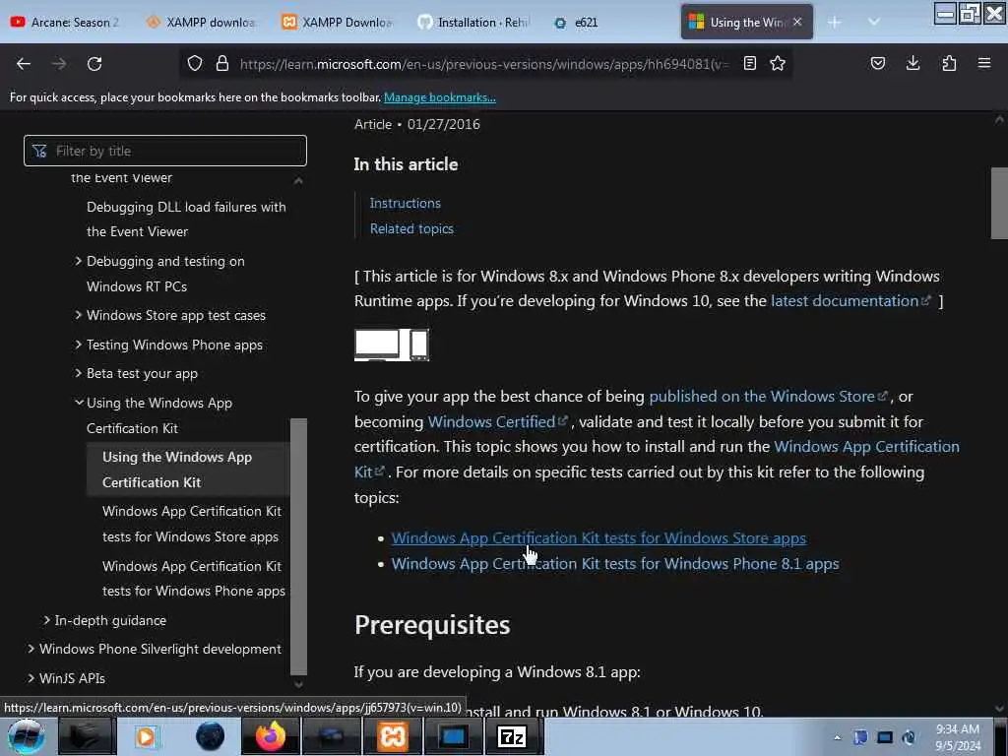The height and width of the screenshot is (756, 1008).
Task: Open Firefox application menu
Action: tap(984, 63)
